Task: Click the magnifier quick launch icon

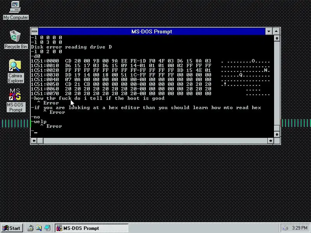Action: 38,228
